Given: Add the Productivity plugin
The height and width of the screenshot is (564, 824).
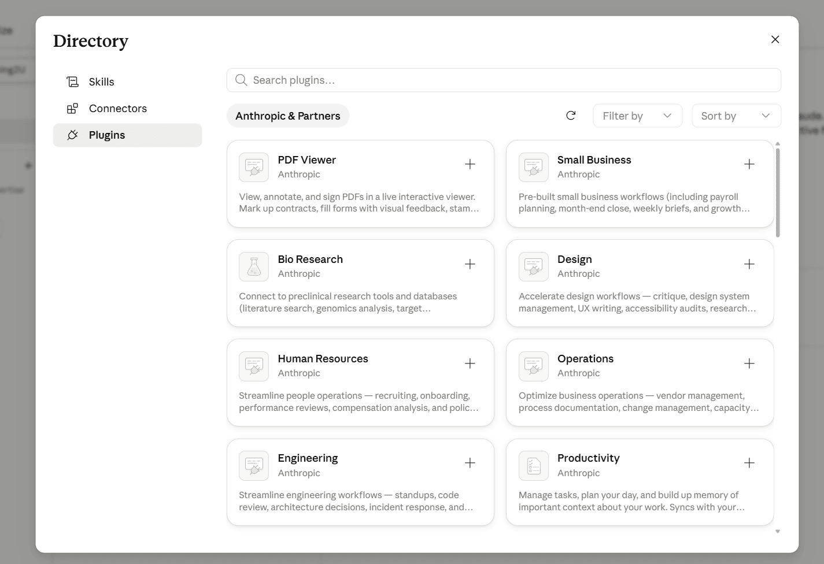Looking at the screenshot, I should point(749,463).
